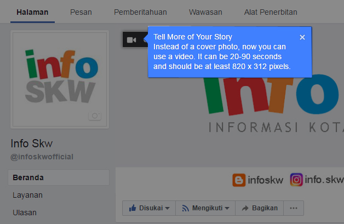This screenshot has width=344, height=224.
Task: Click the Bagikan share button
Action: [260, 208]
